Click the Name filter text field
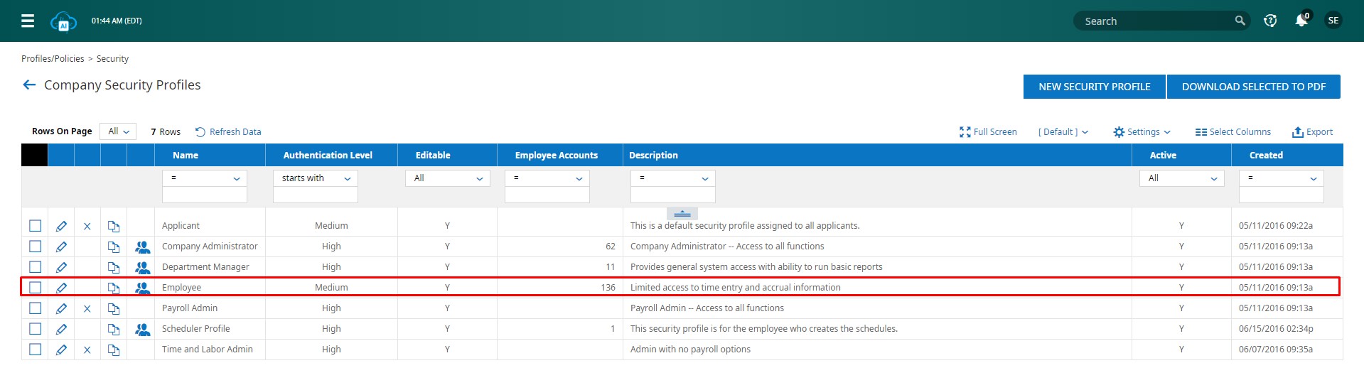 (x=204, y=195)
